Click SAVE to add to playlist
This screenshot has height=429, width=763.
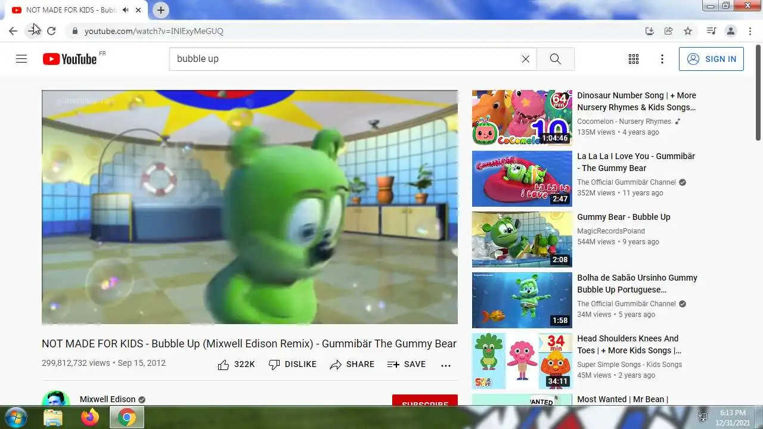[406, 365]
